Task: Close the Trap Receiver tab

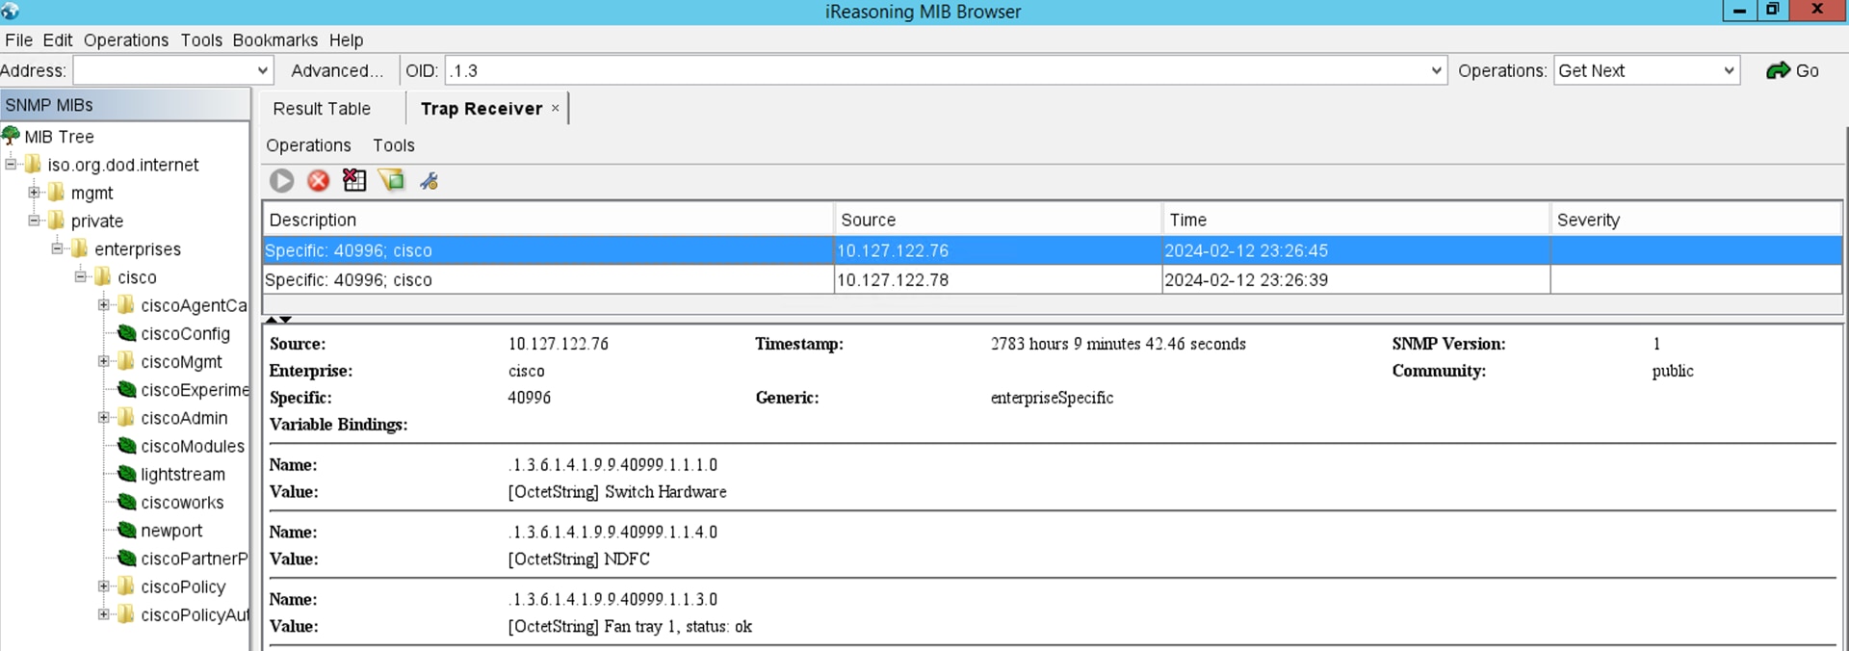Action: pyautogui.click(x=555, y=108)
